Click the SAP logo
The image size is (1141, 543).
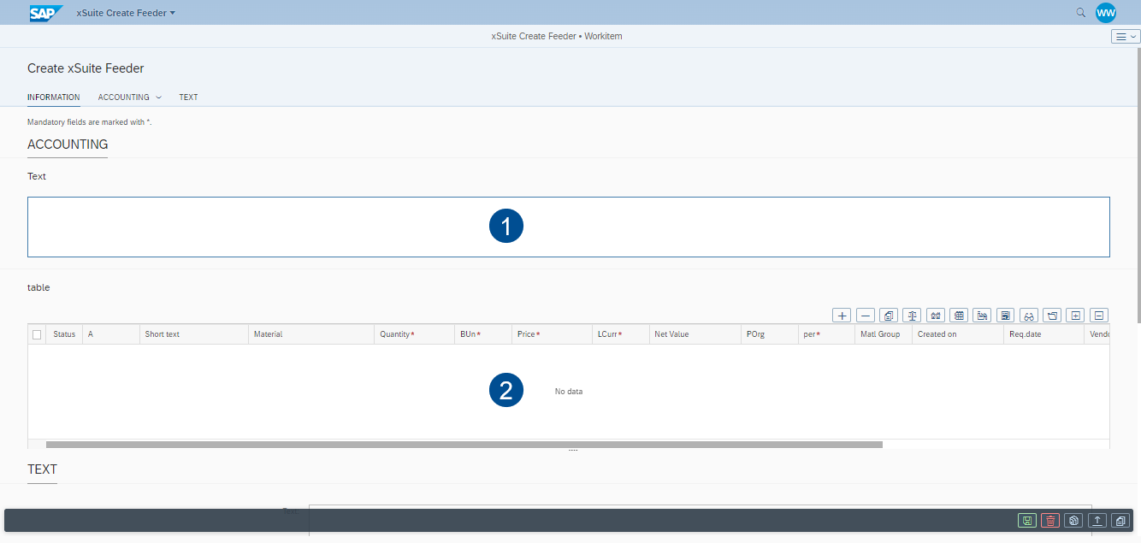coord(46,13)
